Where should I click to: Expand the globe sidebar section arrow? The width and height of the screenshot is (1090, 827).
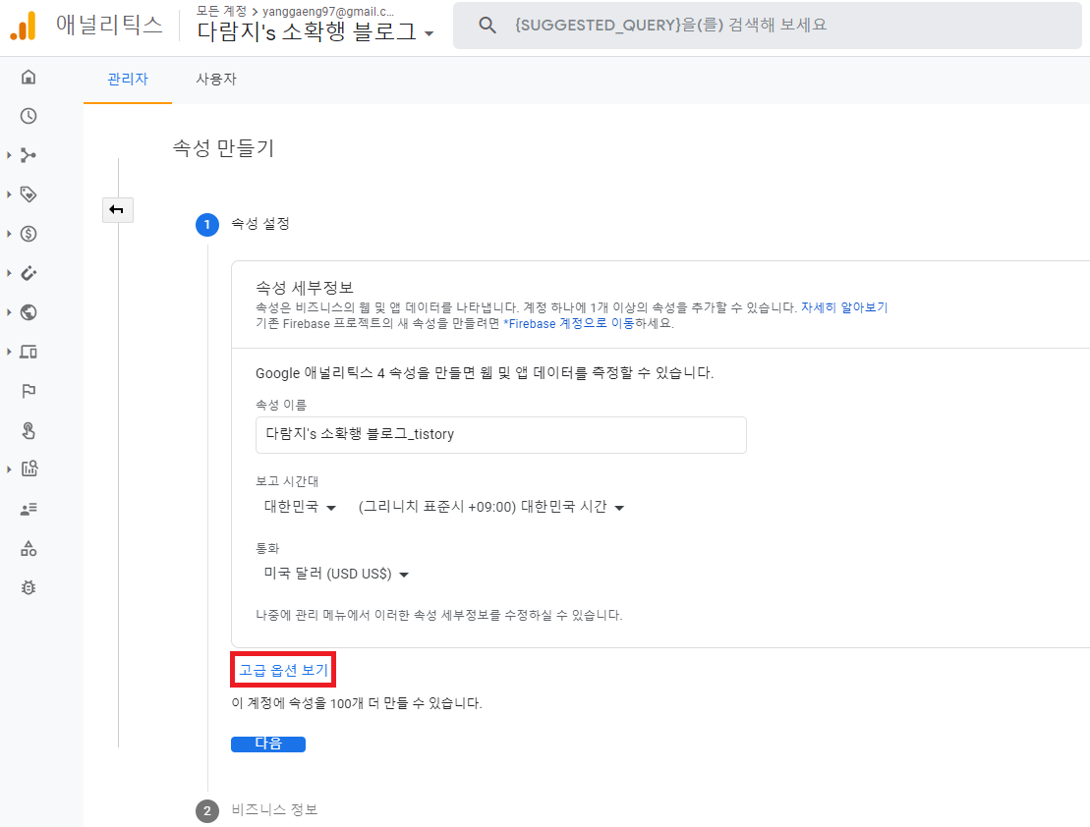pos(9,312)
